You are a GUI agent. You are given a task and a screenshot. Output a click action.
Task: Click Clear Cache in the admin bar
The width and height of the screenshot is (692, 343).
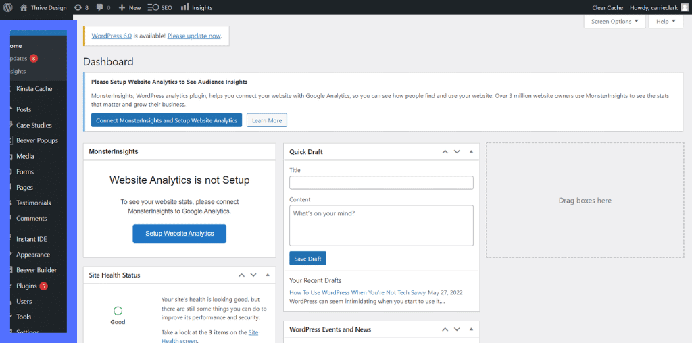[x=608, y=7]
